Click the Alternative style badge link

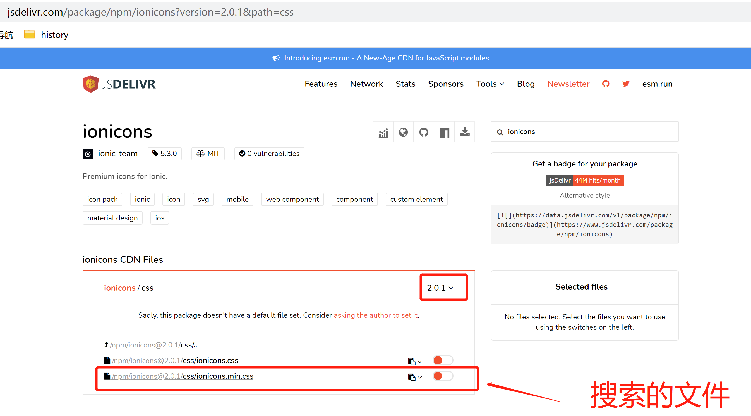[585, 195]
